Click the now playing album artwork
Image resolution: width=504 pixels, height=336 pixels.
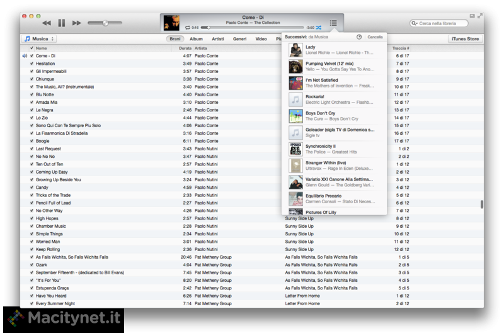pyautogui.click(x=171, y=23)
